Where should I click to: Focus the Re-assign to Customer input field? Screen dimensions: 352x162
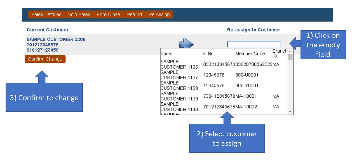tap(254, 44)
